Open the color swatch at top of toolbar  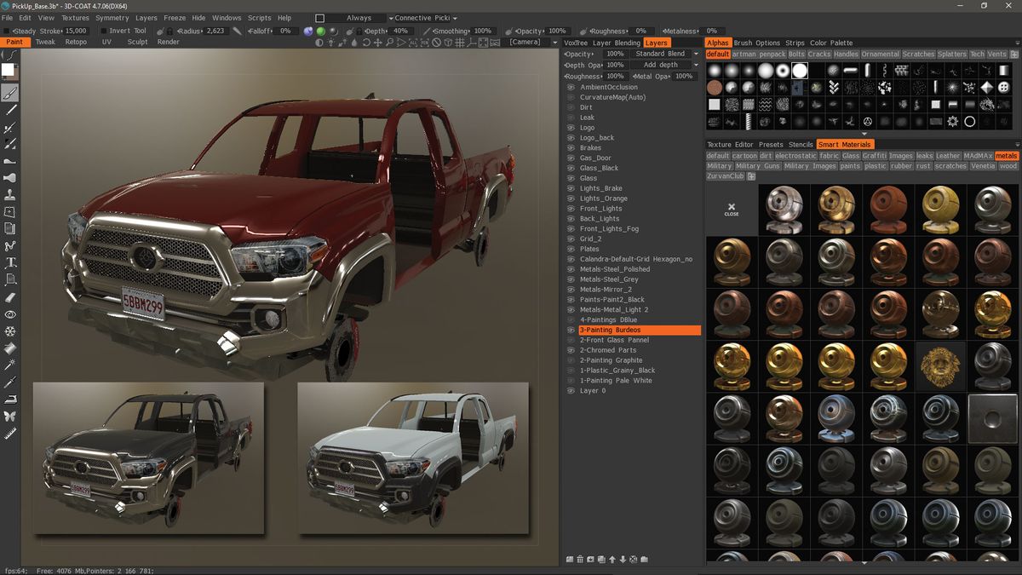click(x=10, y=69)
